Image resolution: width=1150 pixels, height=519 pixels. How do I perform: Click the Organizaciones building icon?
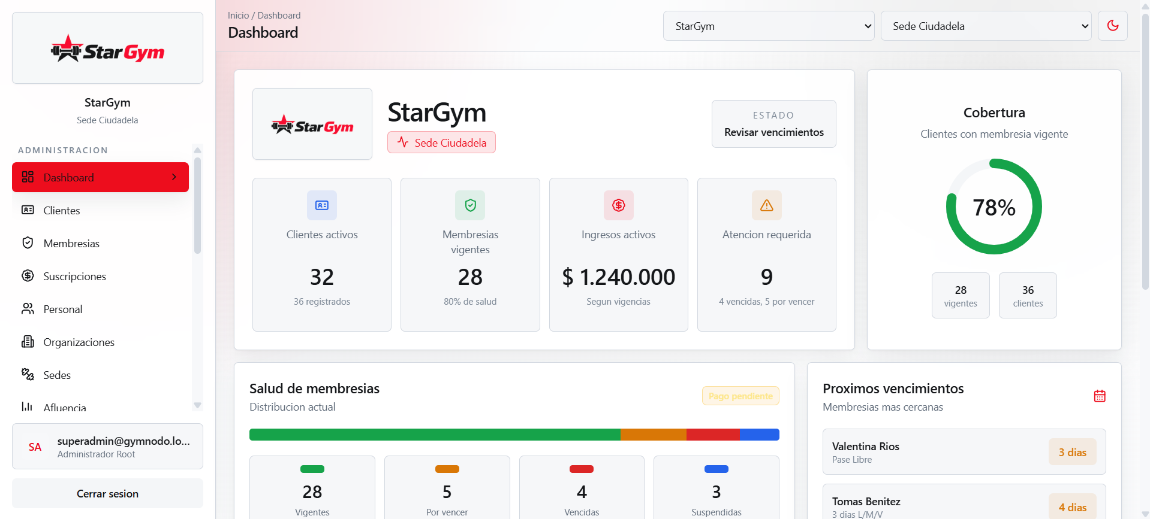tap(28, 342)
